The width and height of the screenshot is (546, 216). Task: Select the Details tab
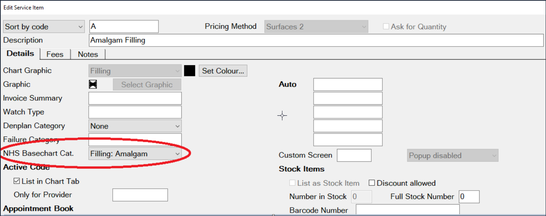pos(20,53)
